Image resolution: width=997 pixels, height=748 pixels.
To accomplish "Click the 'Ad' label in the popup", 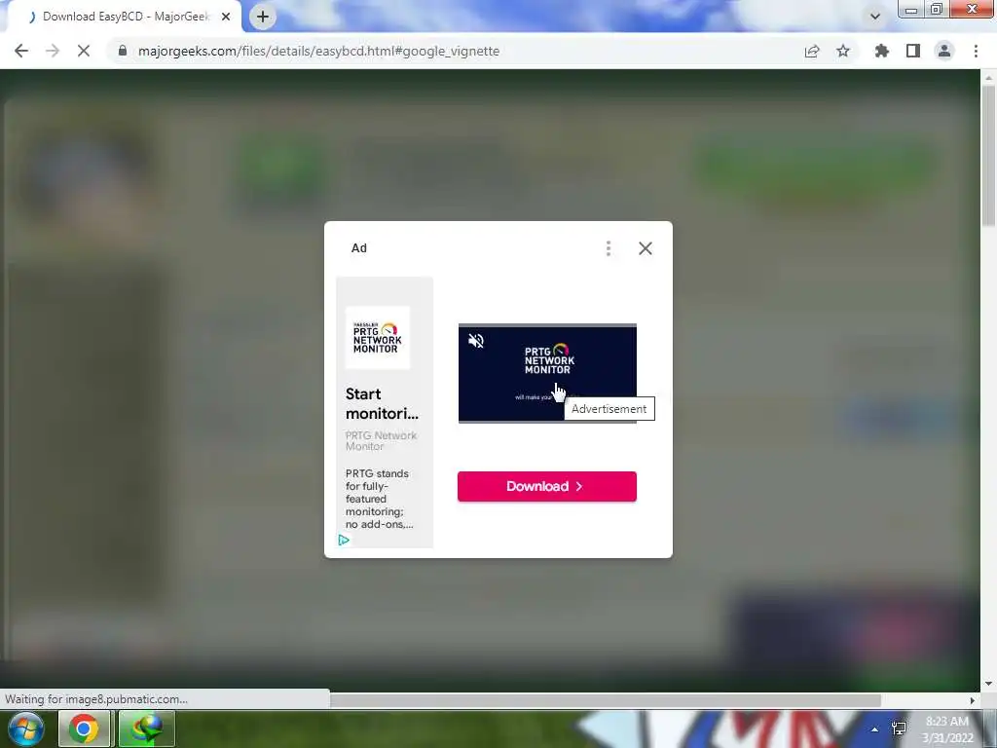I will tap(359, 248).
